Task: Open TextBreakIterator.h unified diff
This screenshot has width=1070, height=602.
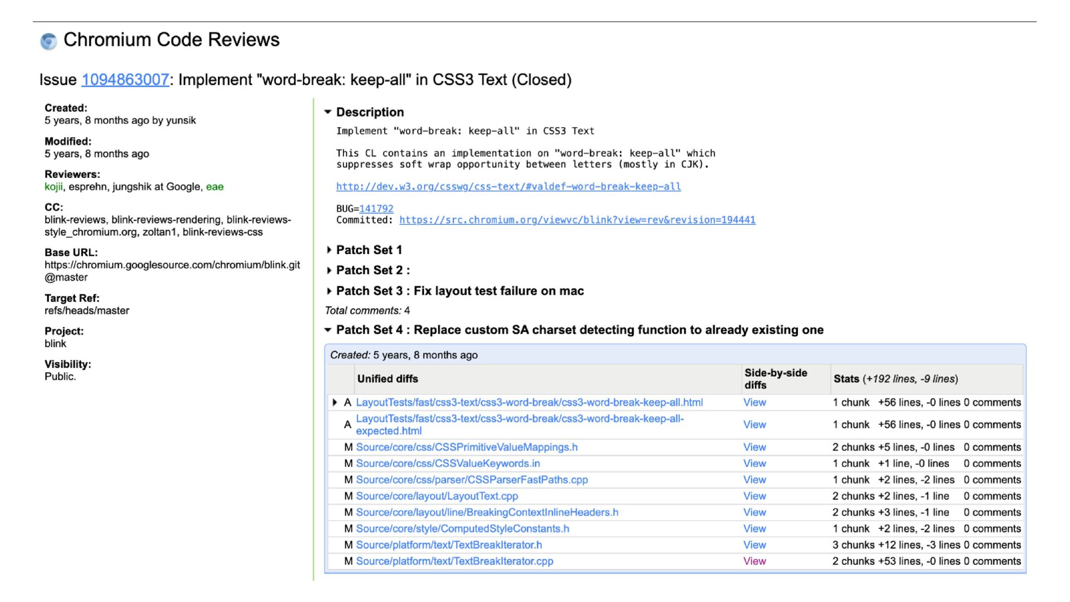Action: [449, 545]
